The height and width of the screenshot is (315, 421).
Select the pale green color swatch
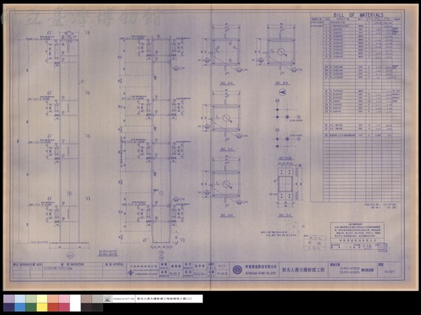point(31,299)
